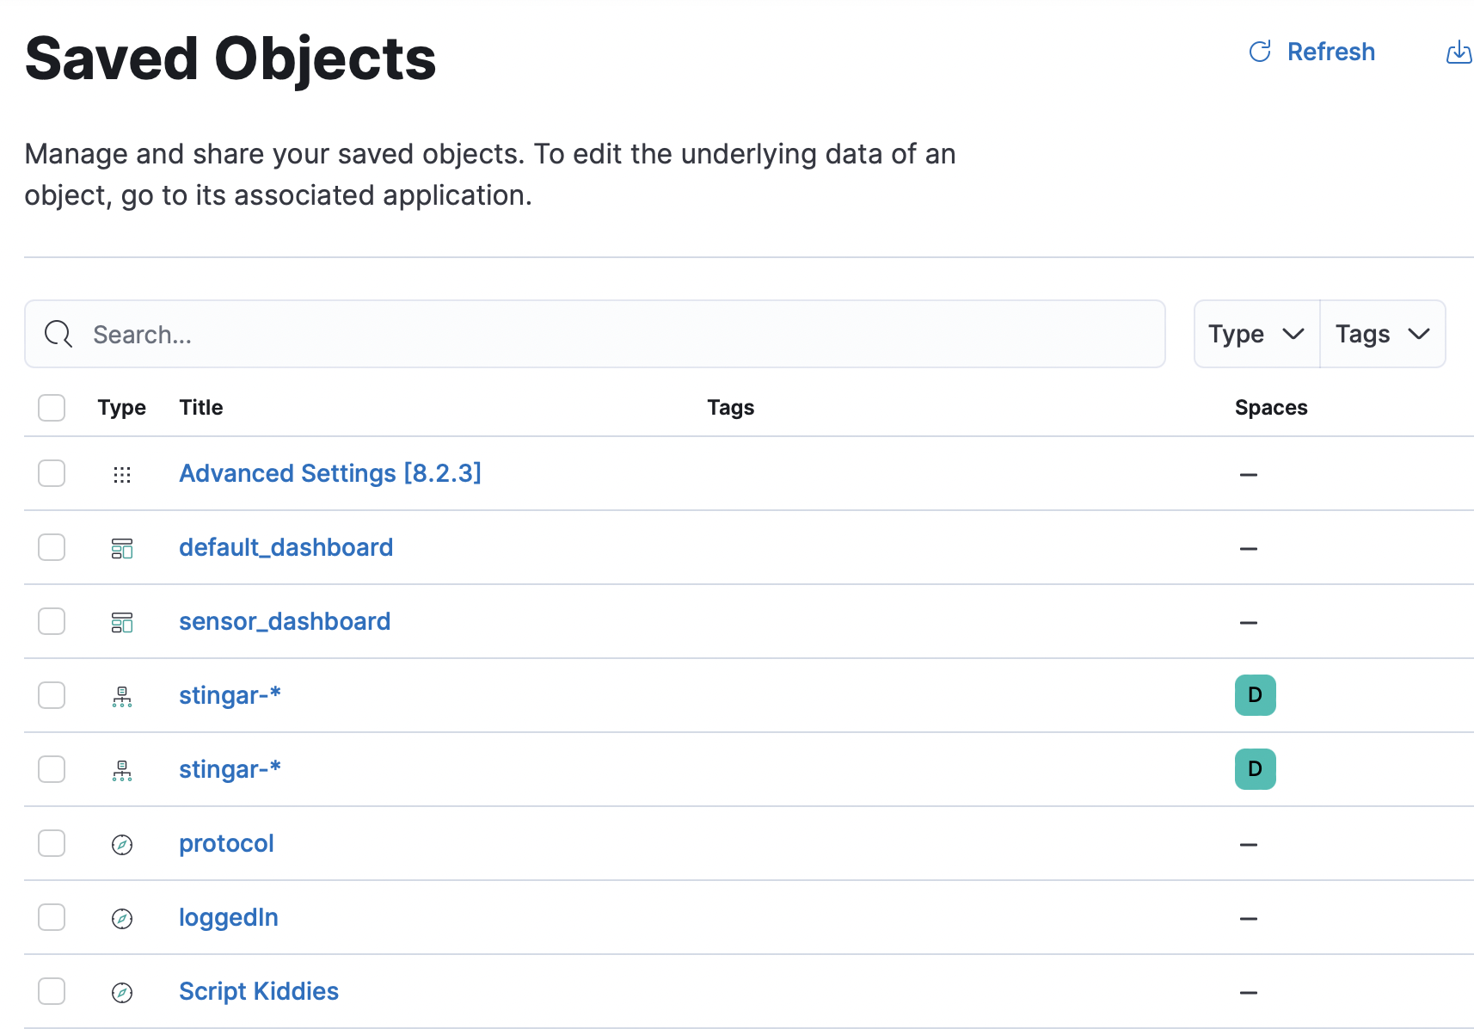Sort the table by the Title column
Image resolution: width=1474 pixels, height=1029 pixels.
pyautogui.click(x=201, y=408)
